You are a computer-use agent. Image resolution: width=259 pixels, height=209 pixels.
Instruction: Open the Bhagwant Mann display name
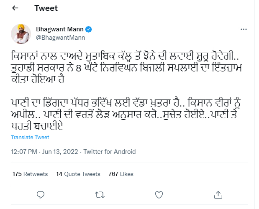[60, 30]
